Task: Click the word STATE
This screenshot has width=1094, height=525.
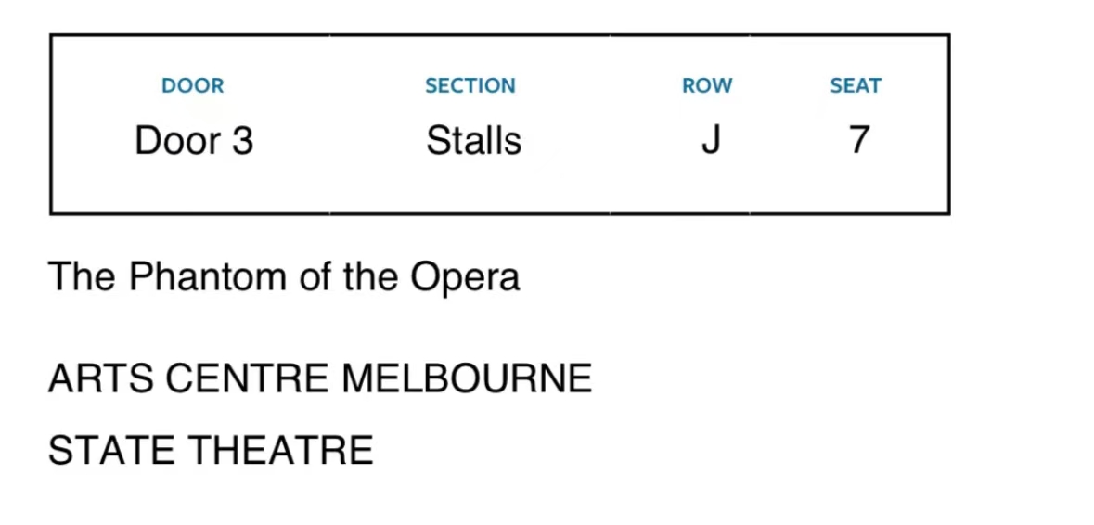Action: [x=112, y=451]
